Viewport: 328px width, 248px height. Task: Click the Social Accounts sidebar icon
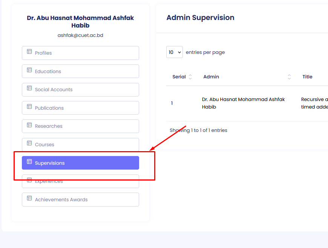tap(29, 88)
